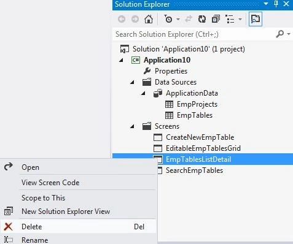Collapse the Application10 project node
Viewport: 293px width, 244px height.
click(x=121, y=60)
